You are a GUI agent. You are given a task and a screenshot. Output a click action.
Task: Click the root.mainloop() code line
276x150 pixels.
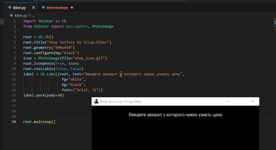pyautogui.click(x=39, y=122)
